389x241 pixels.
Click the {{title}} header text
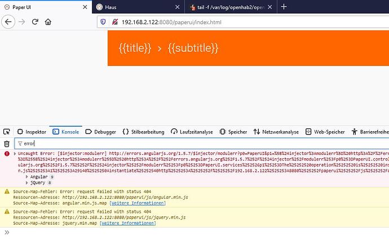pos(135,48)
